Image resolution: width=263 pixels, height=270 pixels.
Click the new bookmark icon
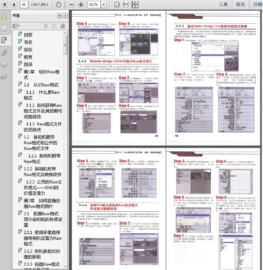click(54, 26)
